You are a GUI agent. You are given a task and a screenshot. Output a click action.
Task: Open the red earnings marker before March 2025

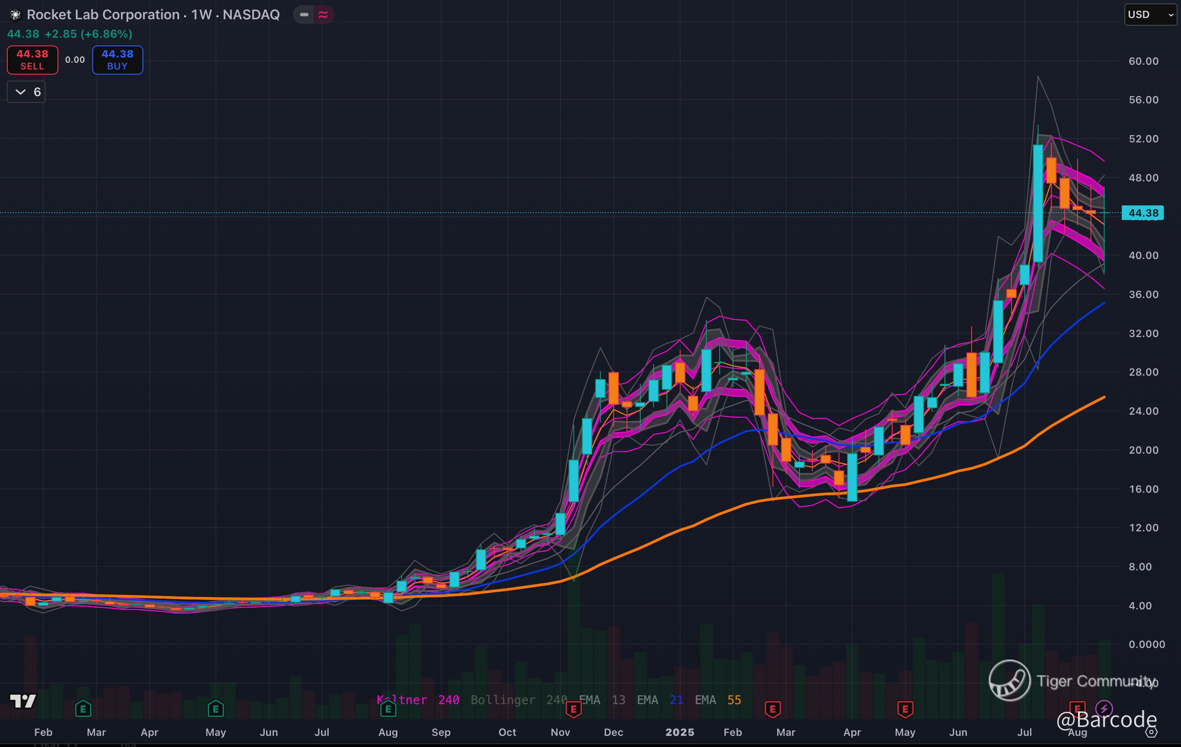[x=772, y=709]
